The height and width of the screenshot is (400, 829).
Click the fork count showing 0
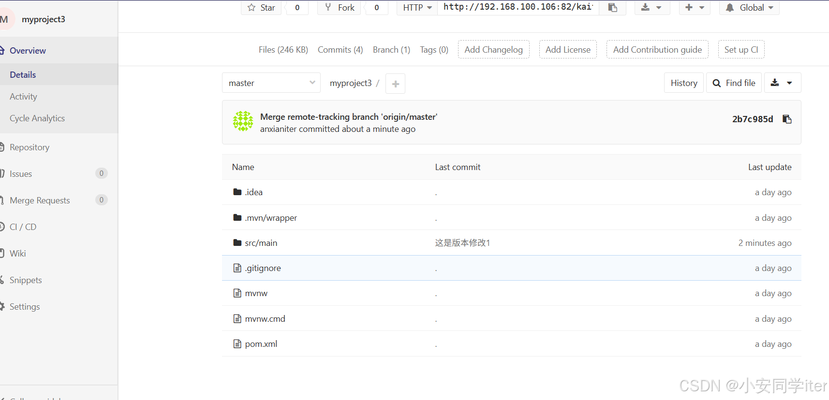coord(377,7)
